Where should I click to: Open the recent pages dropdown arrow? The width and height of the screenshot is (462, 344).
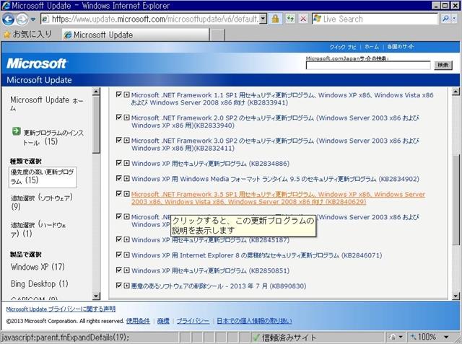tap(33, 19)
